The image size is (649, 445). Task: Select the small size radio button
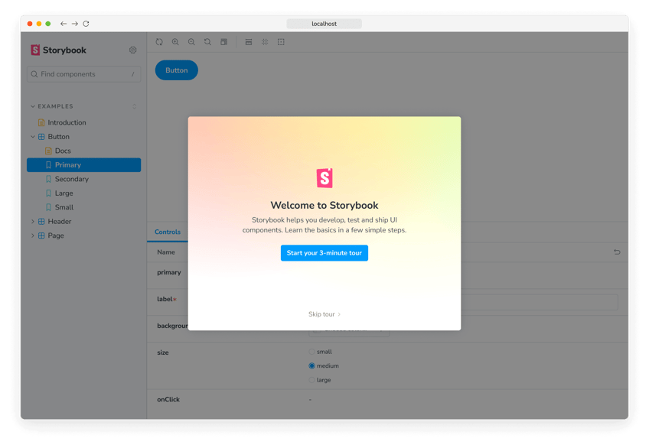tap(312, 352)
